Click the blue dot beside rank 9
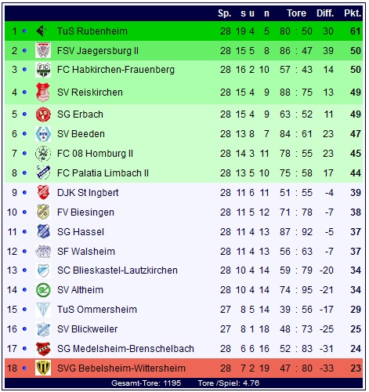The height and width of the screenshot is (392, 369). (24, 193)
